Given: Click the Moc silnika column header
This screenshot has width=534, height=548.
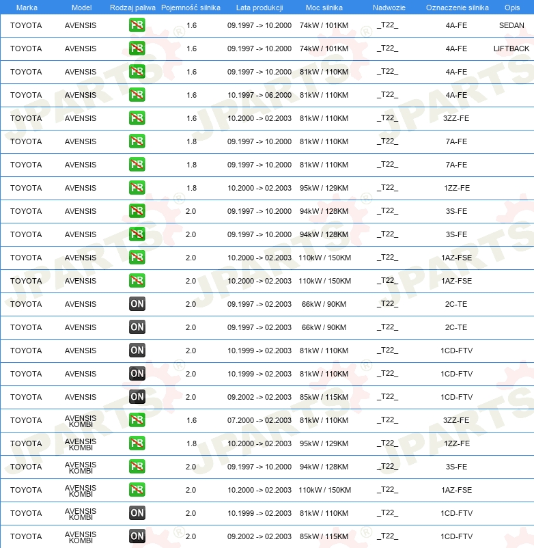Looking at the screenshot, I should tap(324, 8).
